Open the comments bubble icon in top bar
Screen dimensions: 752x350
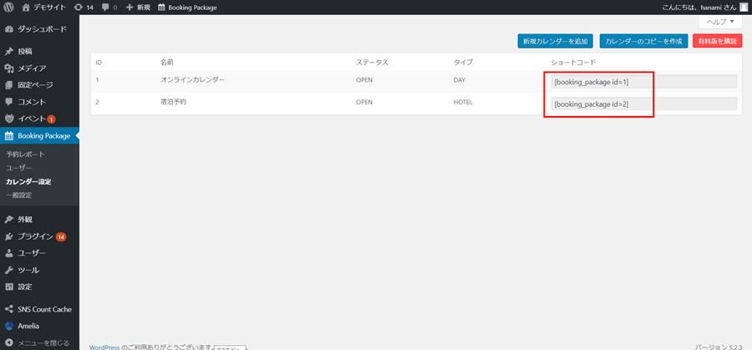[x=105, y=8]
